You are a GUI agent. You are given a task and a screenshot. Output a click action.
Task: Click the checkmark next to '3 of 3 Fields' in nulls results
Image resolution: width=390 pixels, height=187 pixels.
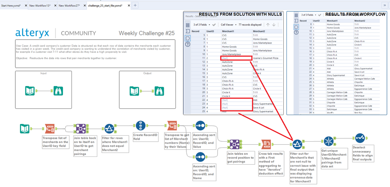point(214,25)
